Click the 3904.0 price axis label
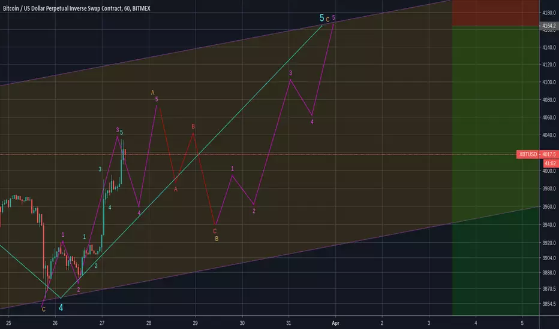Viewport: 559px width, 329px height. click(549, 258)
